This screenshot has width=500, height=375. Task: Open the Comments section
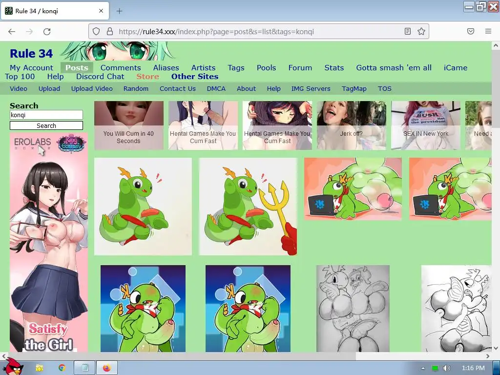pyautogui.click(x=121, y=67)
